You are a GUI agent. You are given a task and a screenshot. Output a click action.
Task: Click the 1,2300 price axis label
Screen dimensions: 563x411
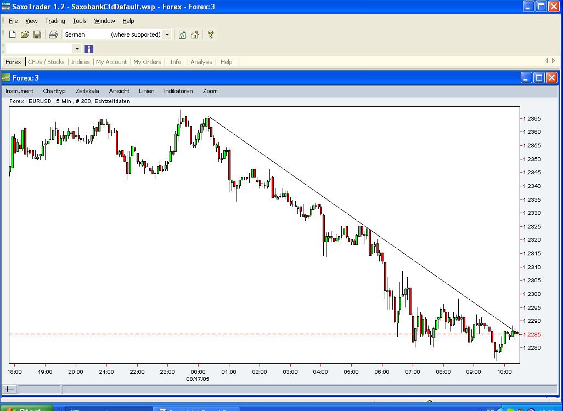532,294
